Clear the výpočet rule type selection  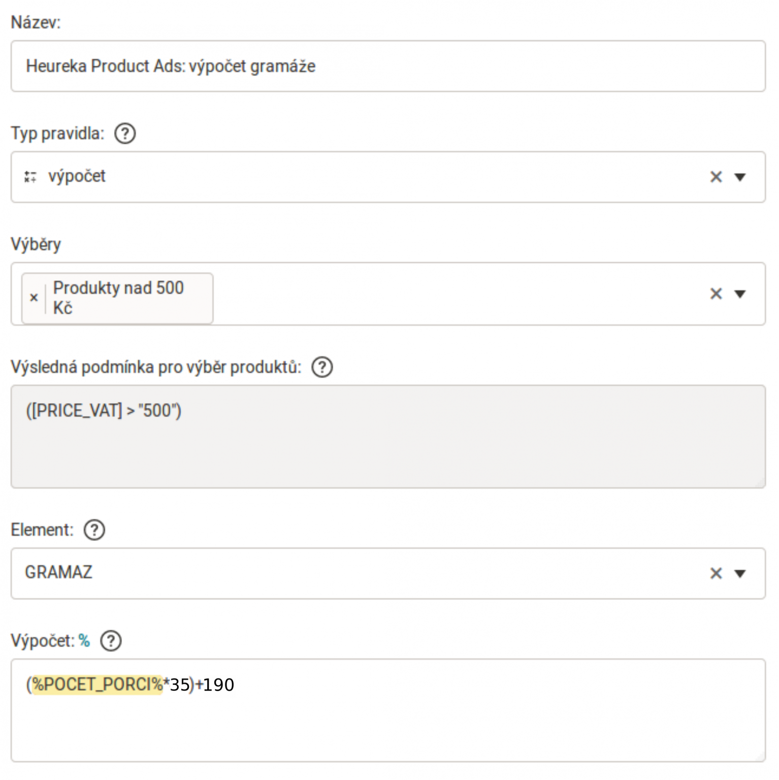coord(716,177)
